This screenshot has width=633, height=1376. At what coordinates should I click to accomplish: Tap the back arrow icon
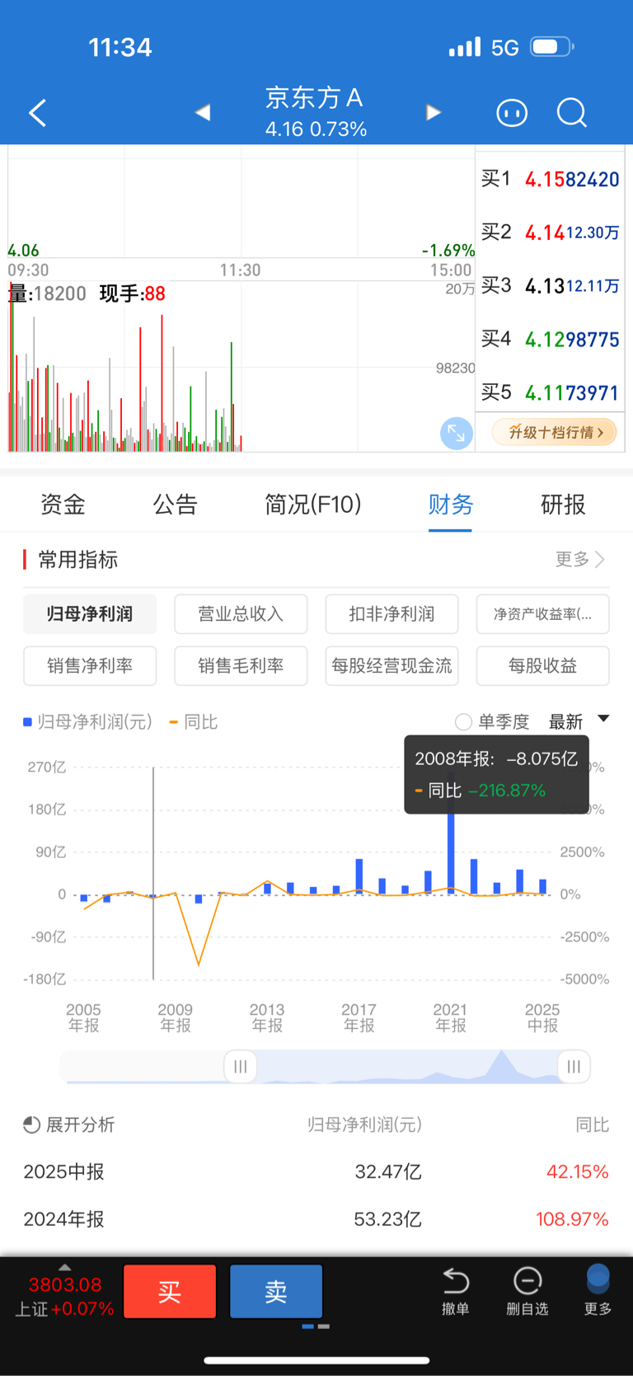38,113
